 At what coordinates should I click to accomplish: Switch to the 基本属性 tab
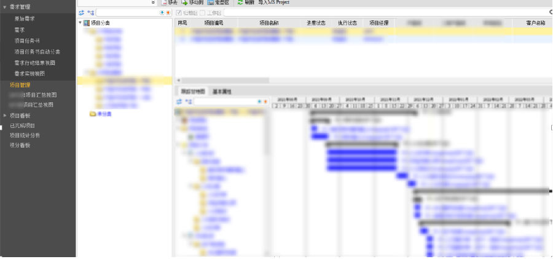tap(222, 92)
